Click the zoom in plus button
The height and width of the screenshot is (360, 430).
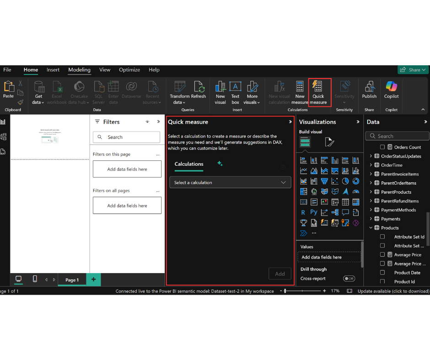click(324, 291)
